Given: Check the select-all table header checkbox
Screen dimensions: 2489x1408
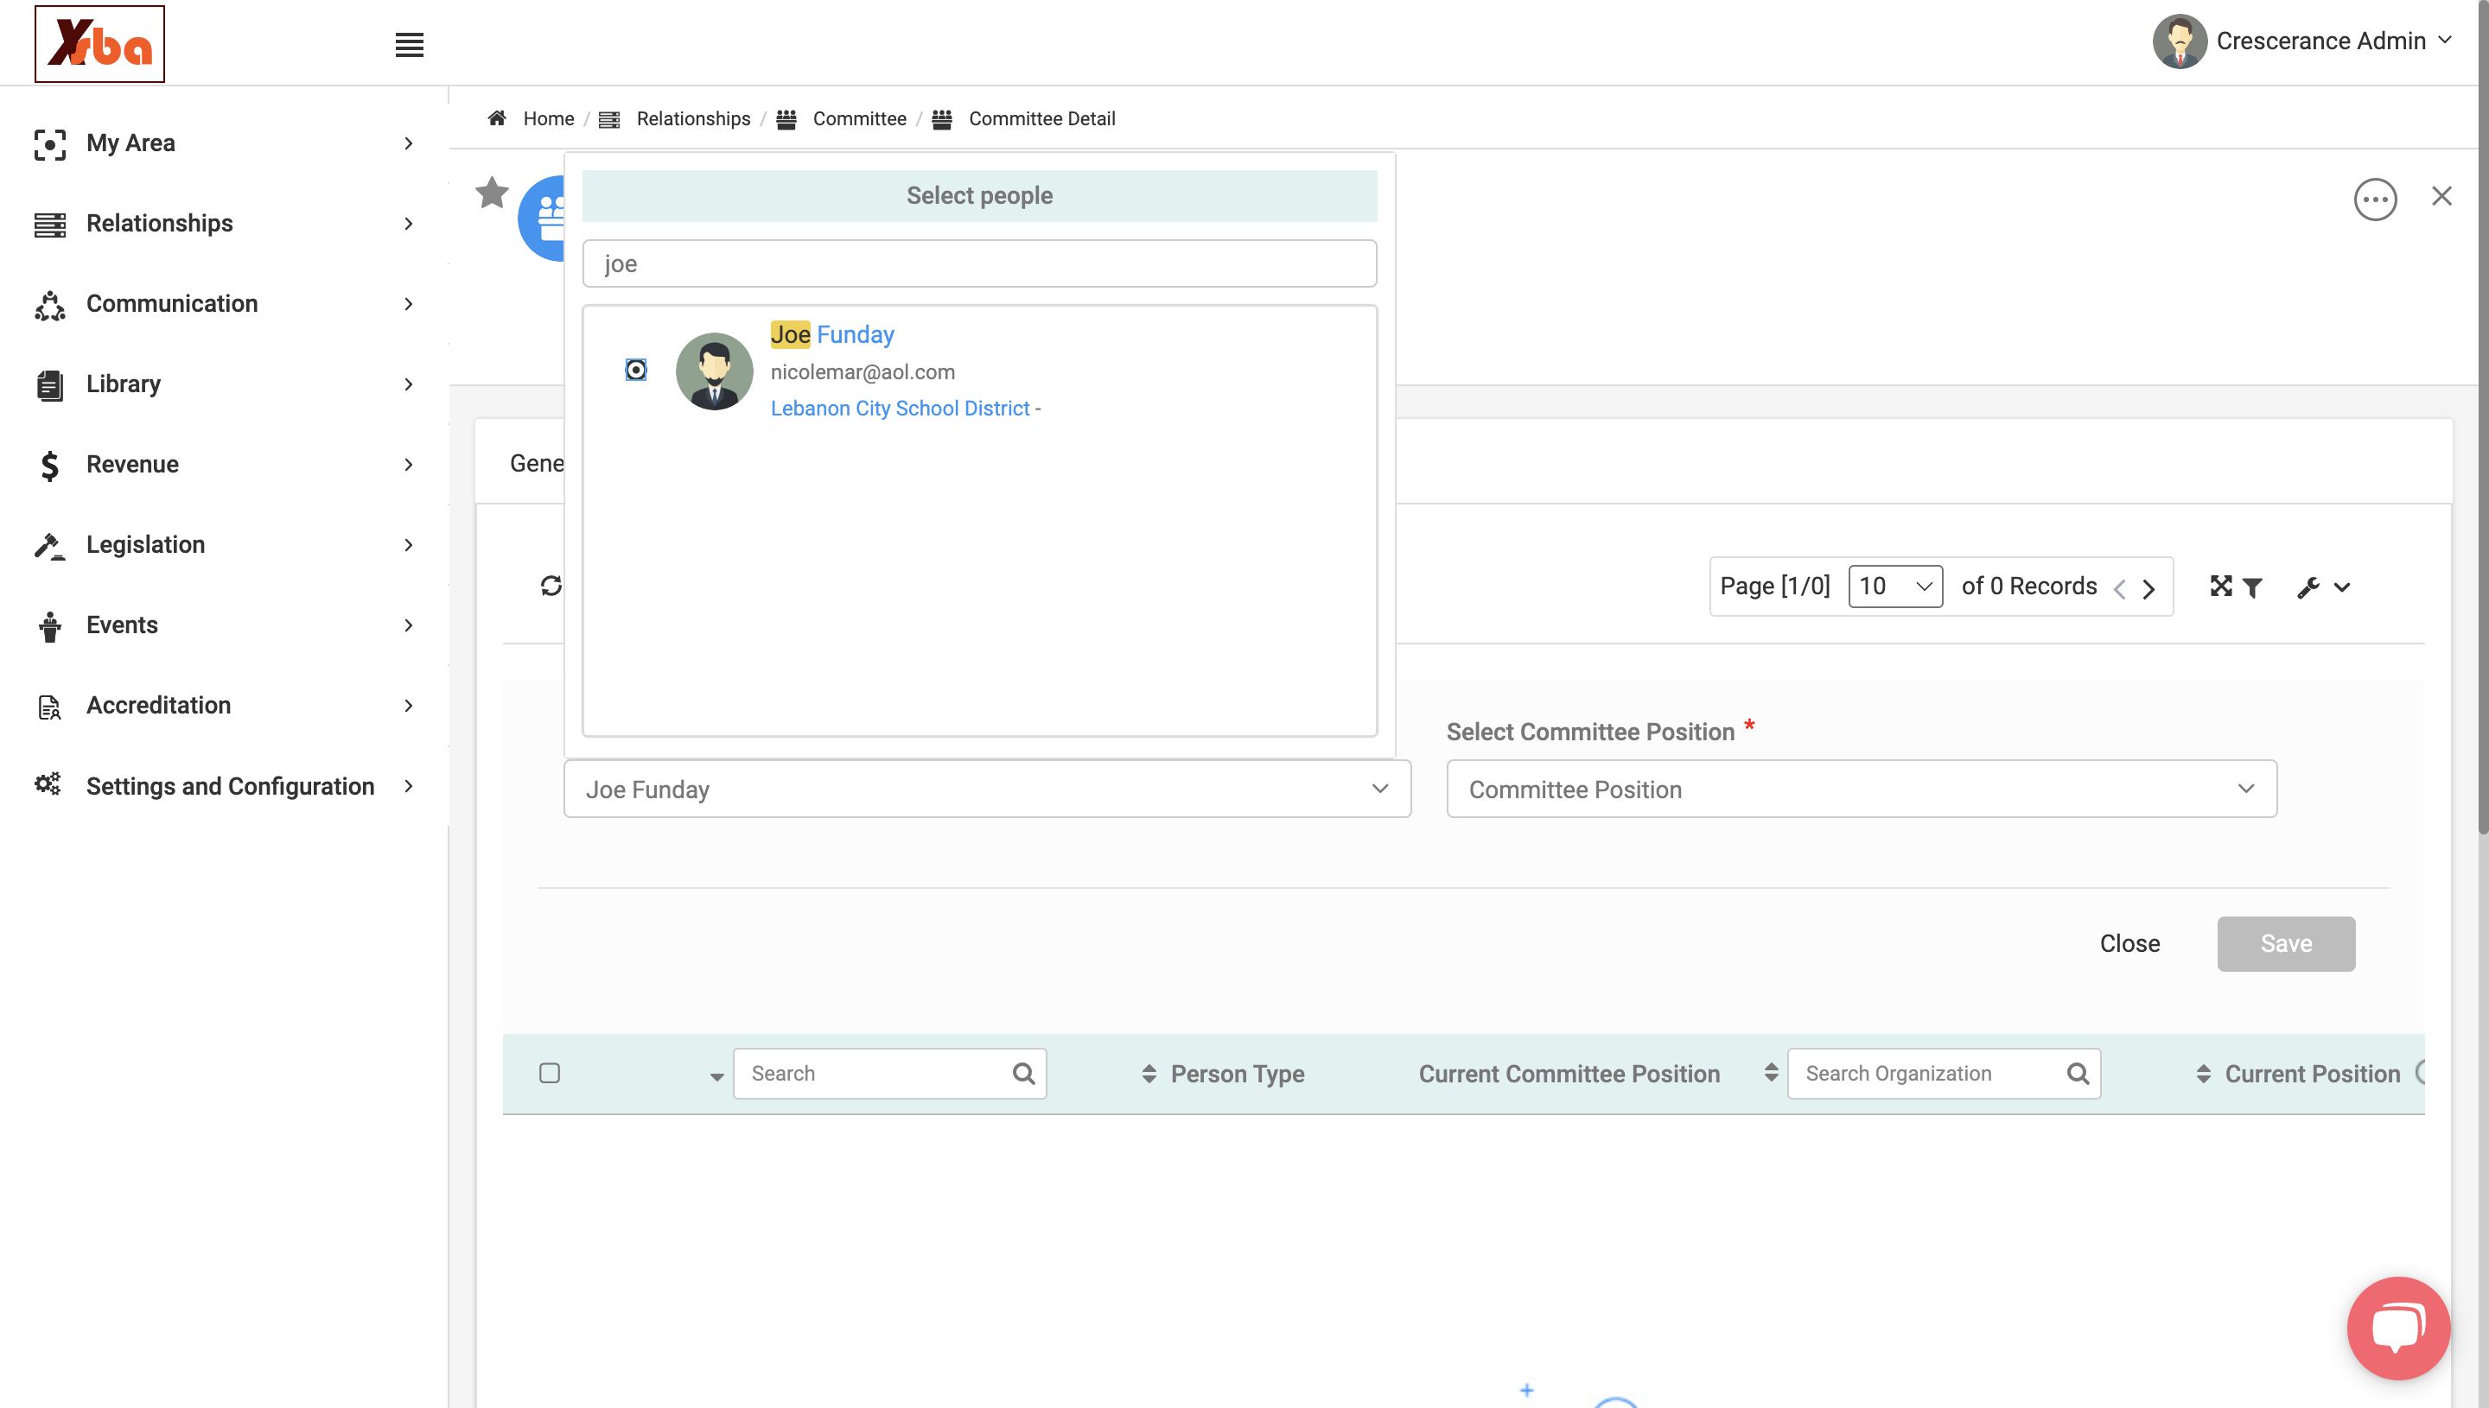Looking at the screenshot, I should [550, 1073].
